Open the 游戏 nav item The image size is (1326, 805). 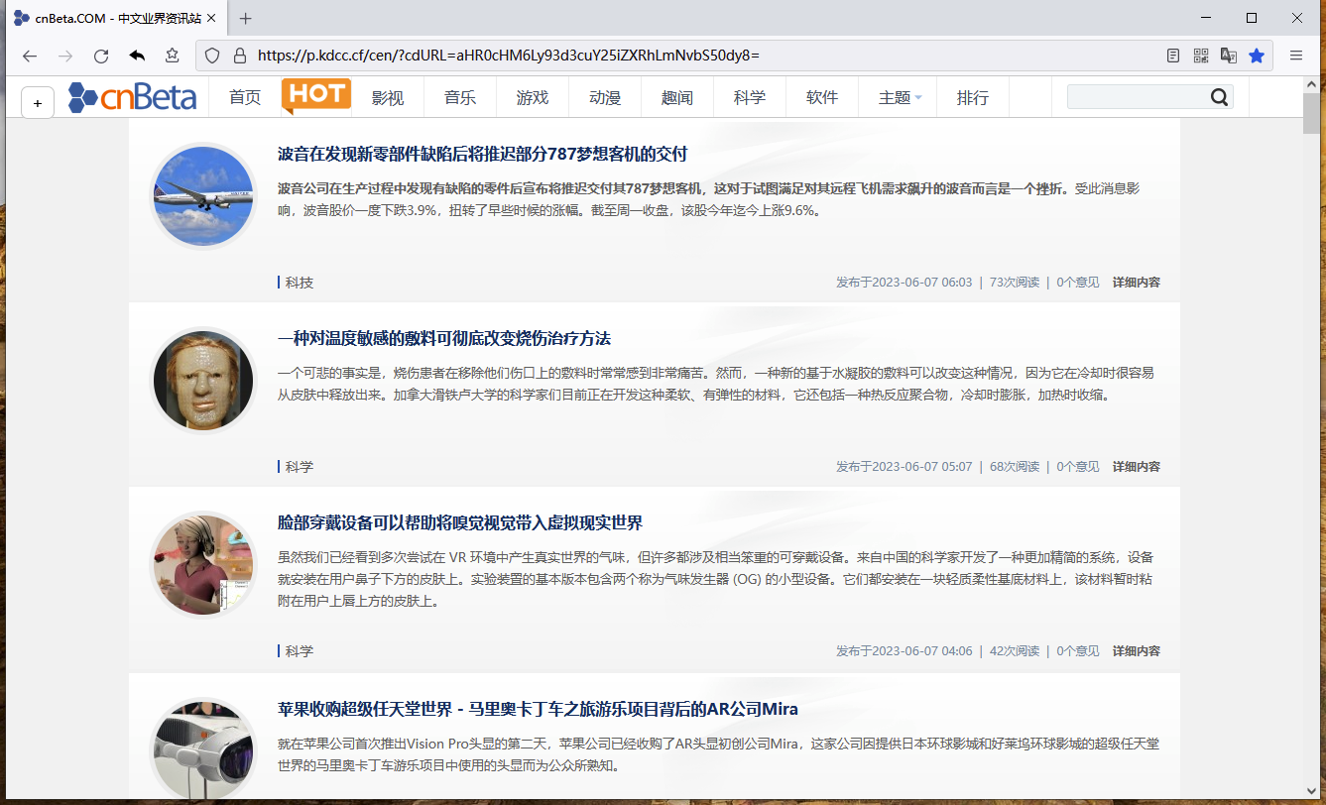tap(533, 97)
